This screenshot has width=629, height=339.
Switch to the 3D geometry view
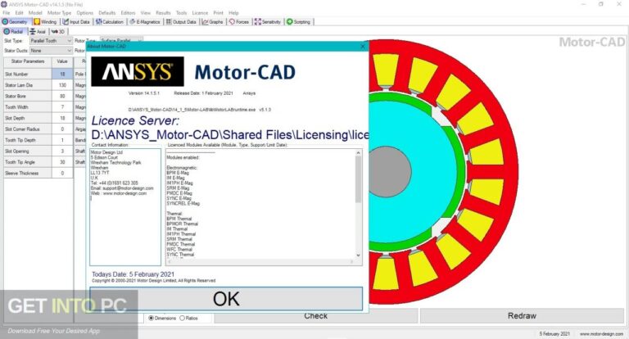point(58,31)
